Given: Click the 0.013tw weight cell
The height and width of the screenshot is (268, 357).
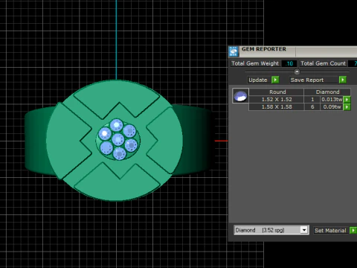Looking at the screenshot, I should pos(332,100).
